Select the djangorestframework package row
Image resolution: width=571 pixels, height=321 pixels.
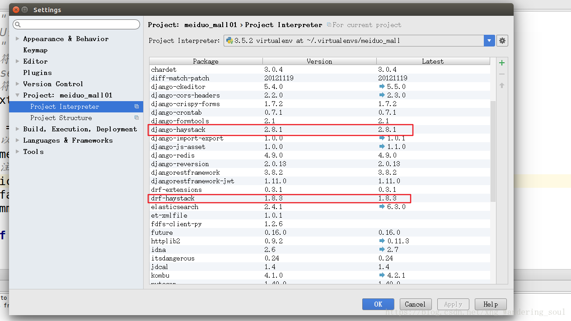[x=320, y=172]
